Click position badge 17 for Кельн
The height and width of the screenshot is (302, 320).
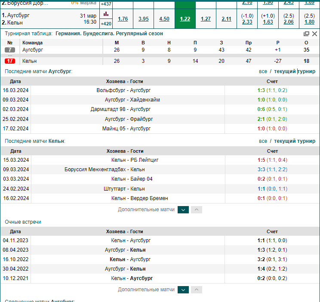tap(10, 61)
